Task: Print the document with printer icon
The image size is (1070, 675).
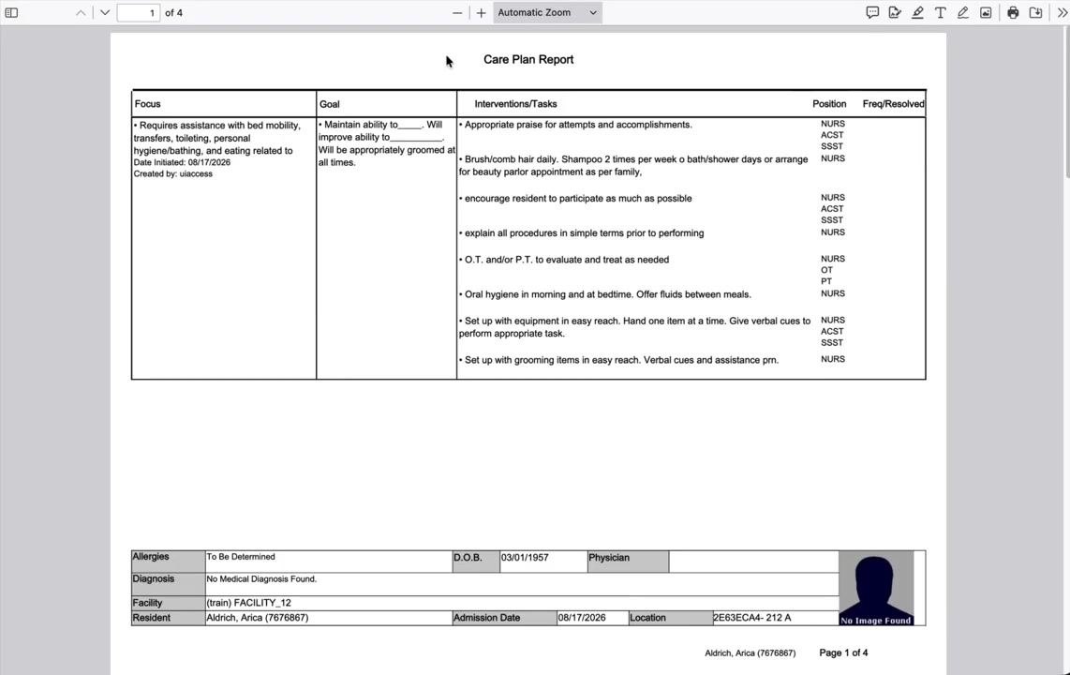Action: (x=1014, y=12)
